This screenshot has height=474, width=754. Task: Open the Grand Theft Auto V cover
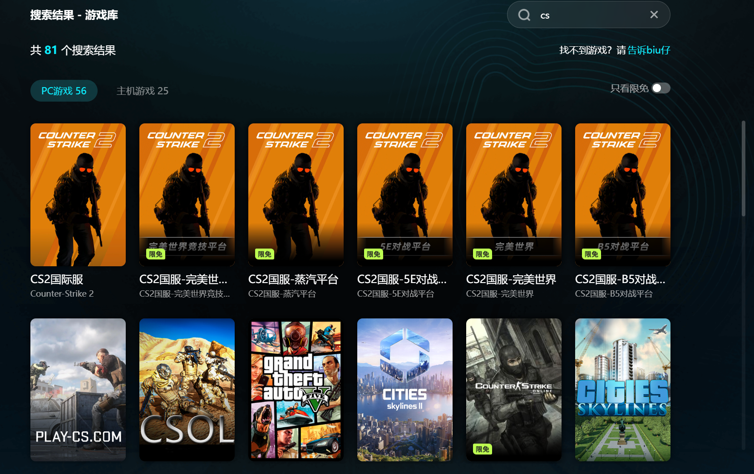(x=296, y=390)
